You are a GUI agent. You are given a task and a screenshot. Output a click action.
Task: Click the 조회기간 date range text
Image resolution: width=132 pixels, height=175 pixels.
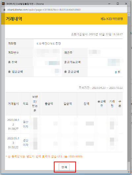click(101, 88)
